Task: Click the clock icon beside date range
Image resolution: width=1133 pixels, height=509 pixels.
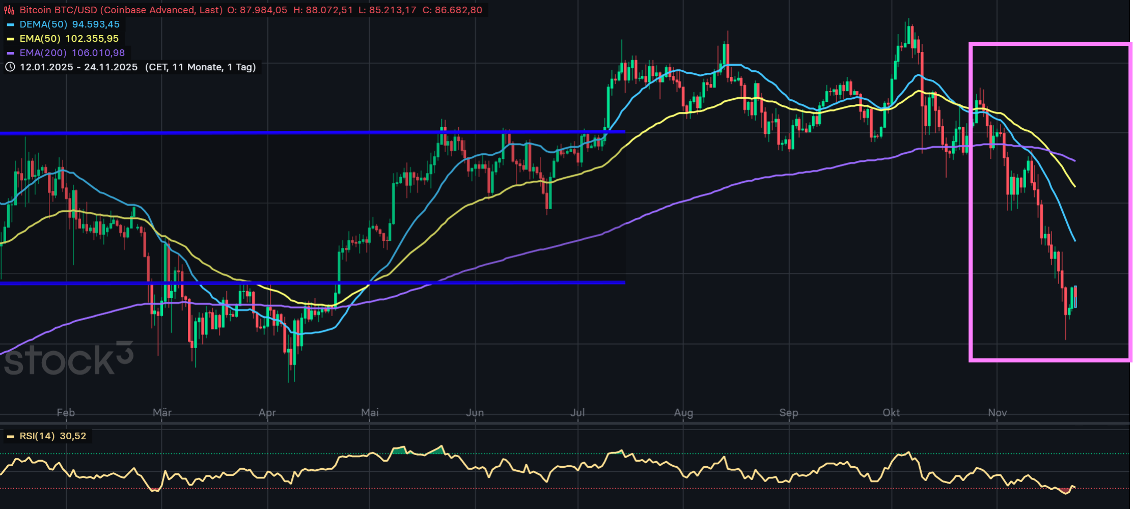Action: click(10, 67)
